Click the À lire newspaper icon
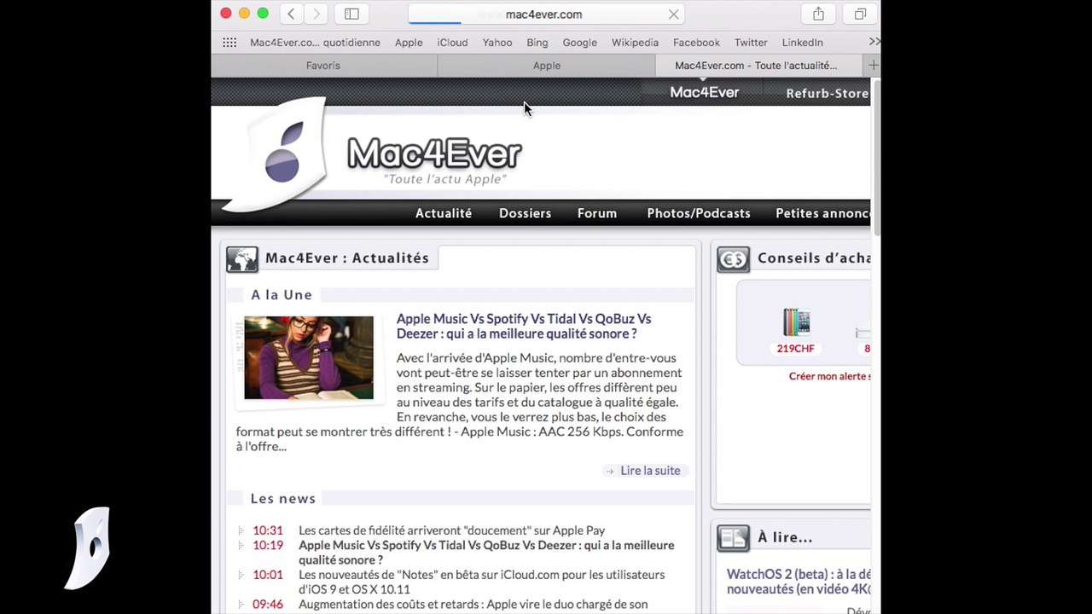The height and width of the screenshot is (614, 1092). [x=733, y=537]
